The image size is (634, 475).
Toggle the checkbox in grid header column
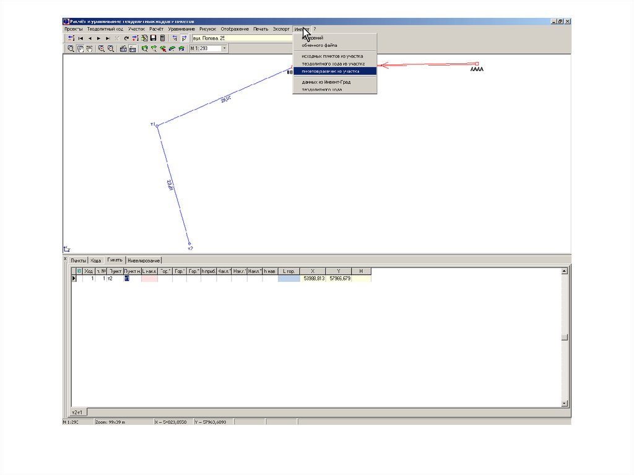[x=79, y=271]
